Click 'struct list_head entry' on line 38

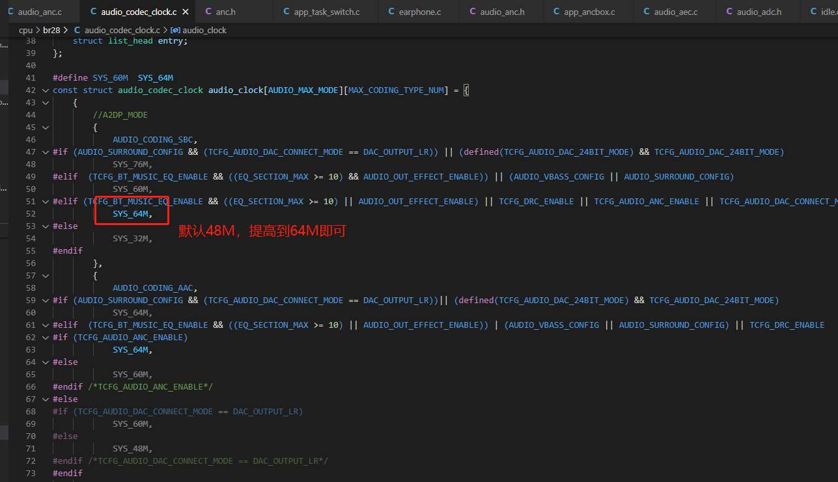point(128,41)
